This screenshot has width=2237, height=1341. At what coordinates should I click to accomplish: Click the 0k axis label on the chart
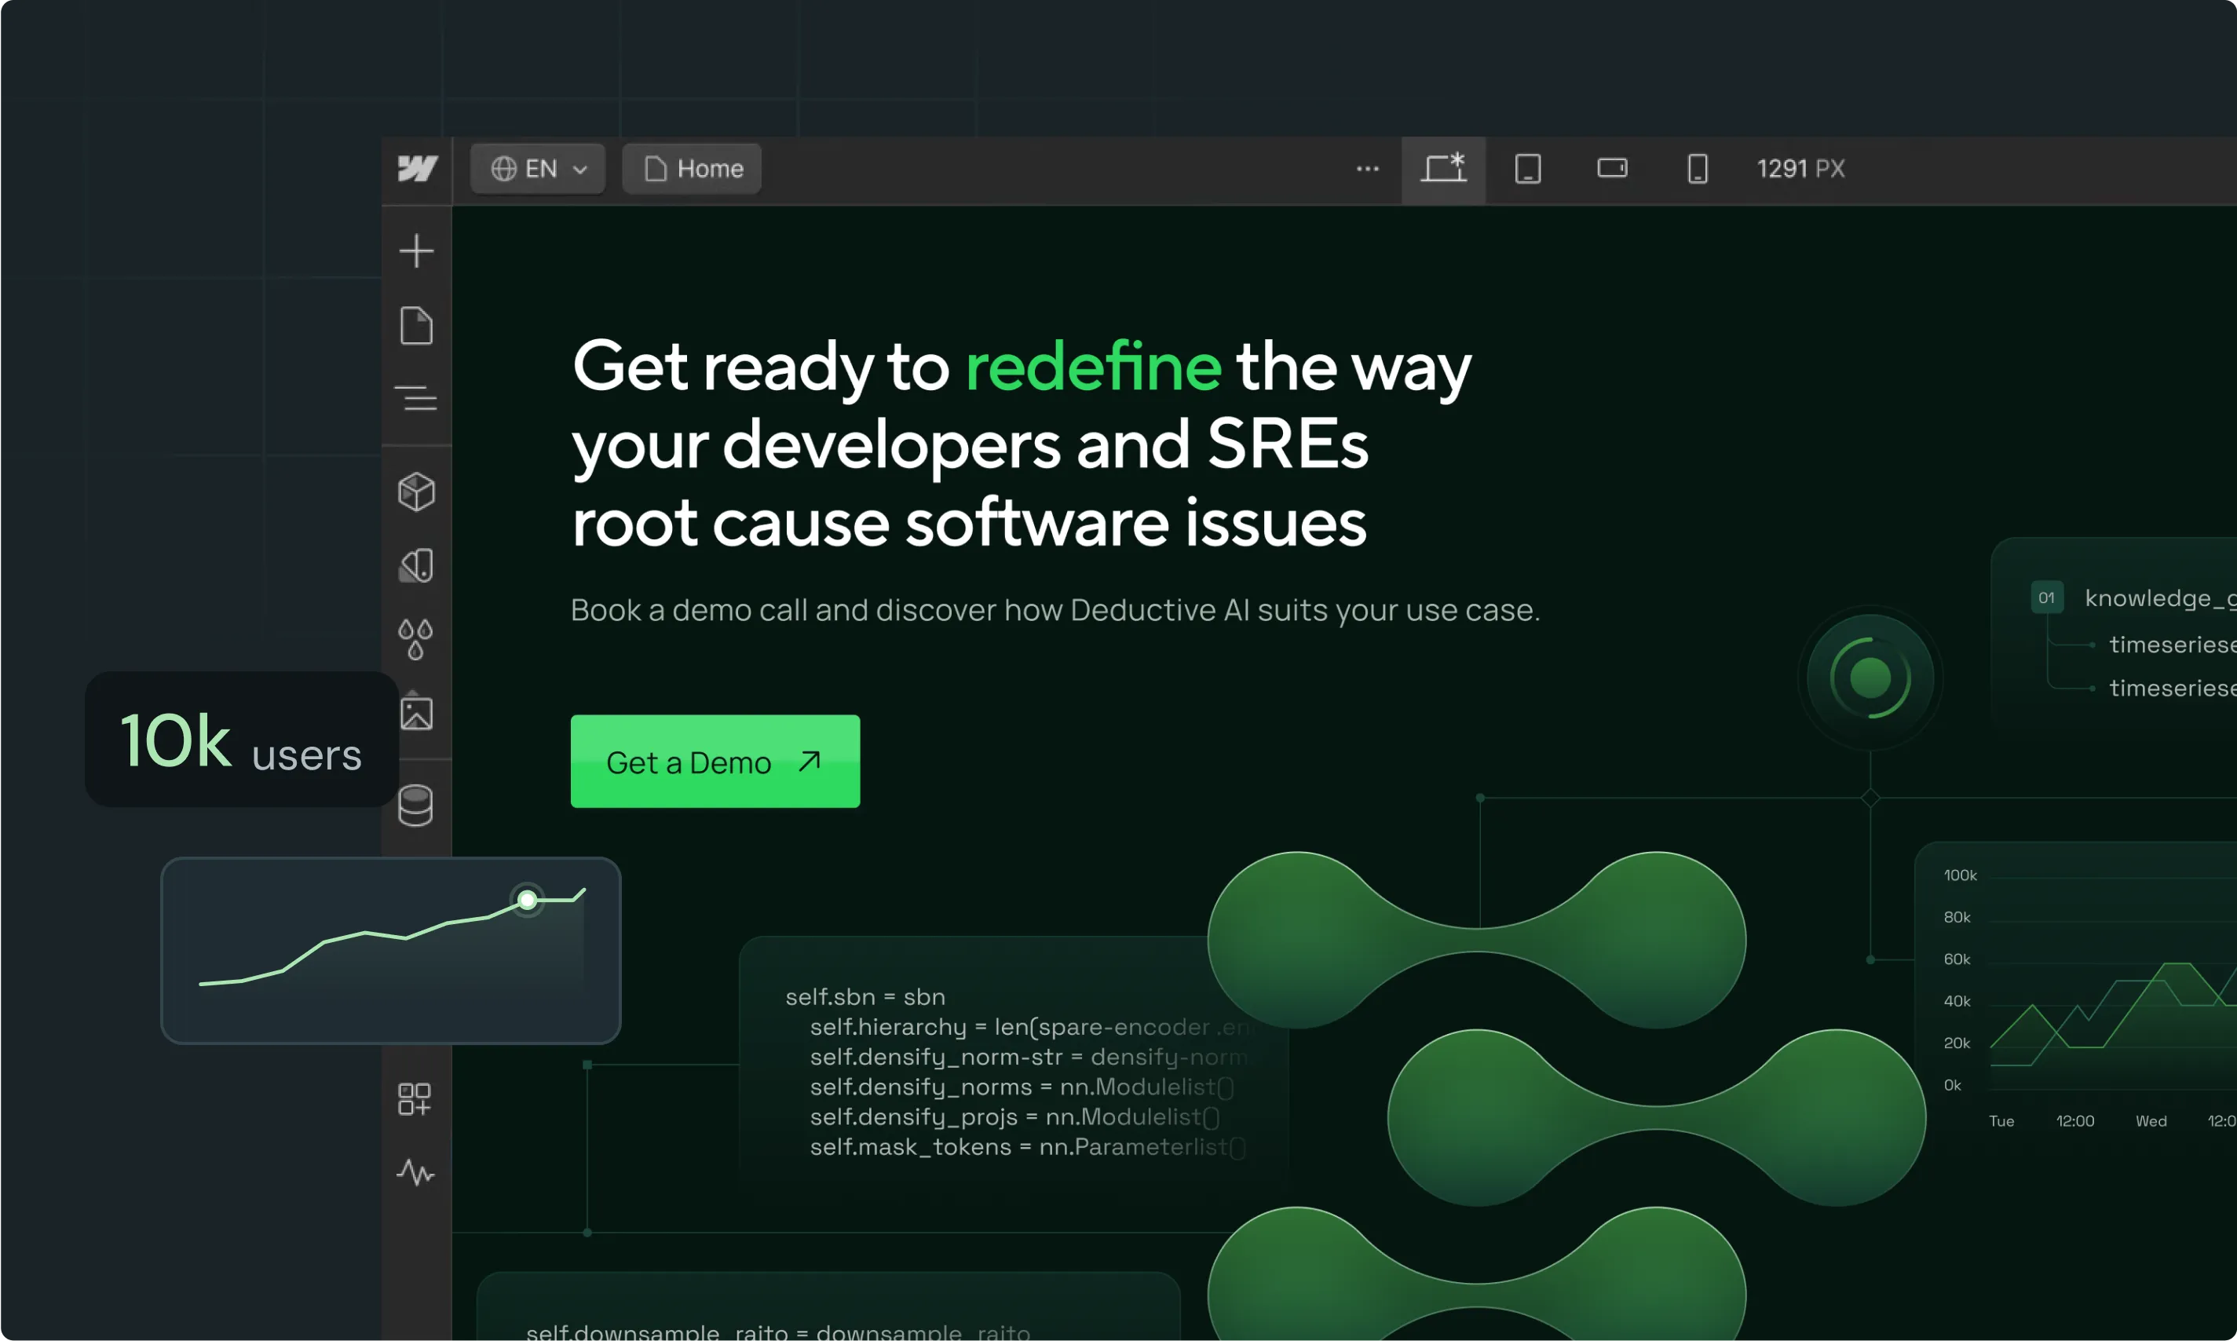tap(1953, 1085)
